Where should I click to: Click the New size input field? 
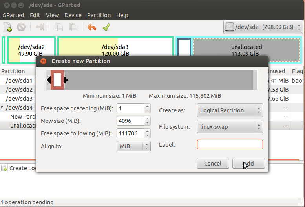(131, 121)
